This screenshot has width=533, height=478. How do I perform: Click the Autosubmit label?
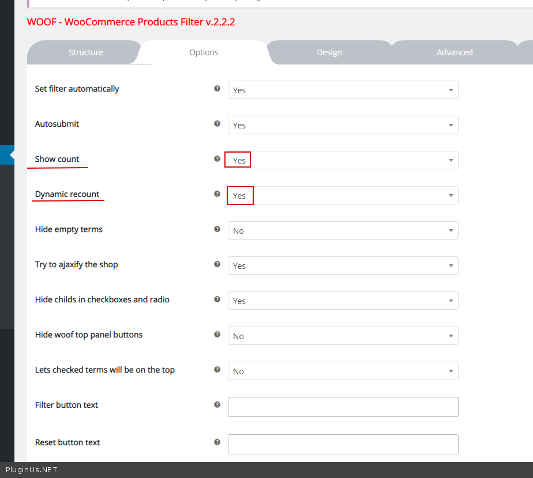click(x=57, y=124)
